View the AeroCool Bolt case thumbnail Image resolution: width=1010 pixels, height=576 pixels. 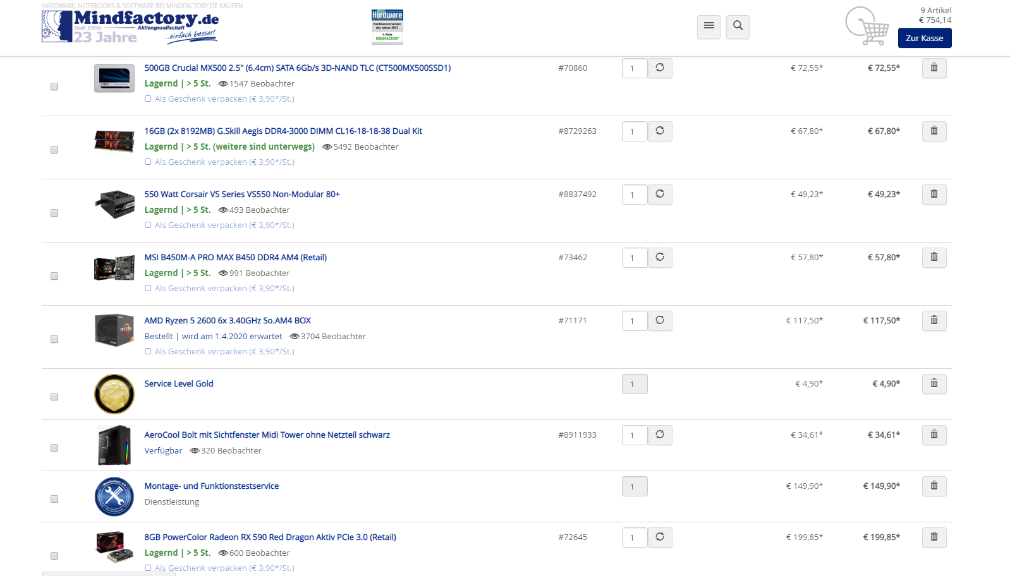114,445
